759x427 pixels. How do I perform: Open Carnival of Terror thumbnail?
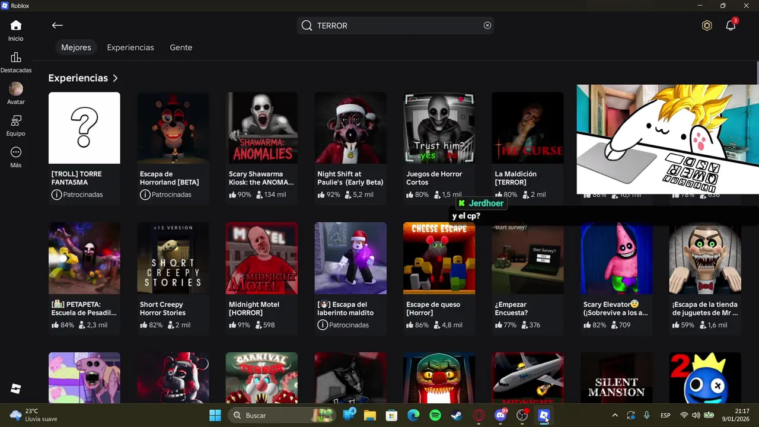(x=261, y=378)
